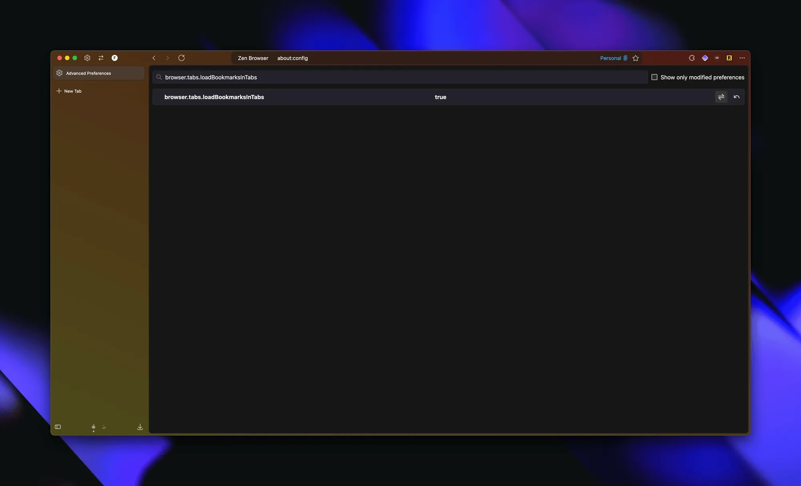Click the yellow R extension icon
801x486 pixels.
(x=729, y=58)
